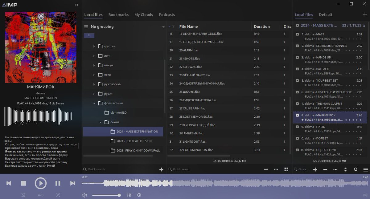Open the No grouping dropdown
The height and width of the screenshot is (199, 370).
(x=163, y=27)
